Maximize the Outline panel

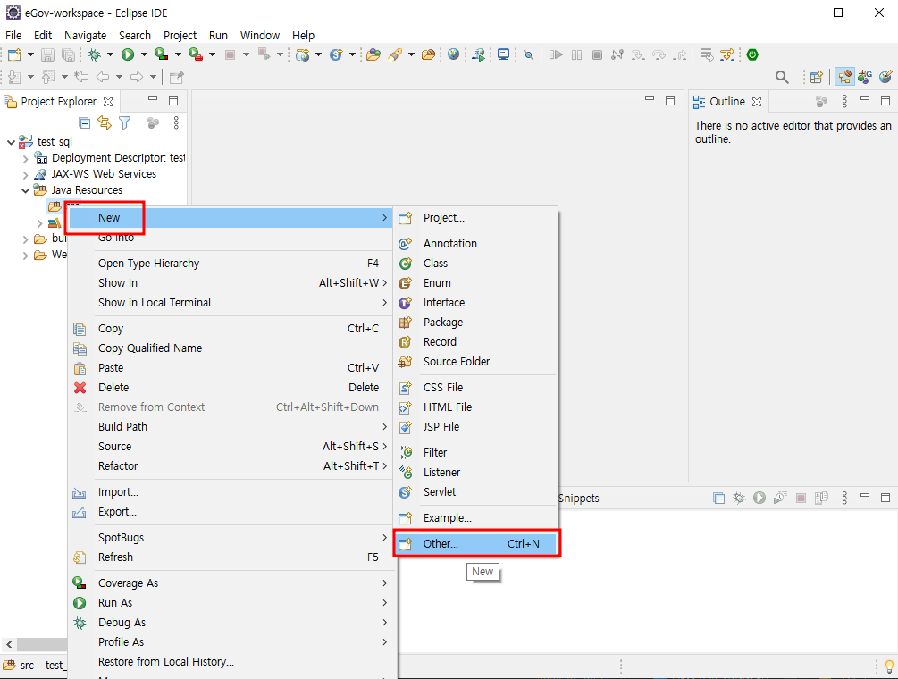(x=885, y=101)
